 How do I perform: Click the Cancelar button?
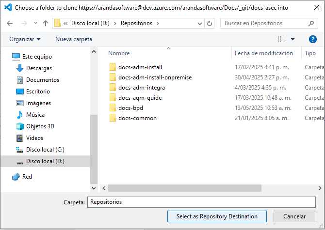294,216
